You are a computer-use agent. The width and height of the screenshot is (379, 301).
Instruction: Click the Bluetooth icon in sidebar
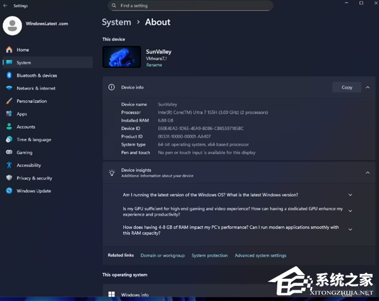tap(9, 75)
